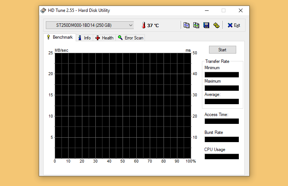Click the Minimum transfer rate field
This screenshot has width=288, height=186.
point(222,75)
